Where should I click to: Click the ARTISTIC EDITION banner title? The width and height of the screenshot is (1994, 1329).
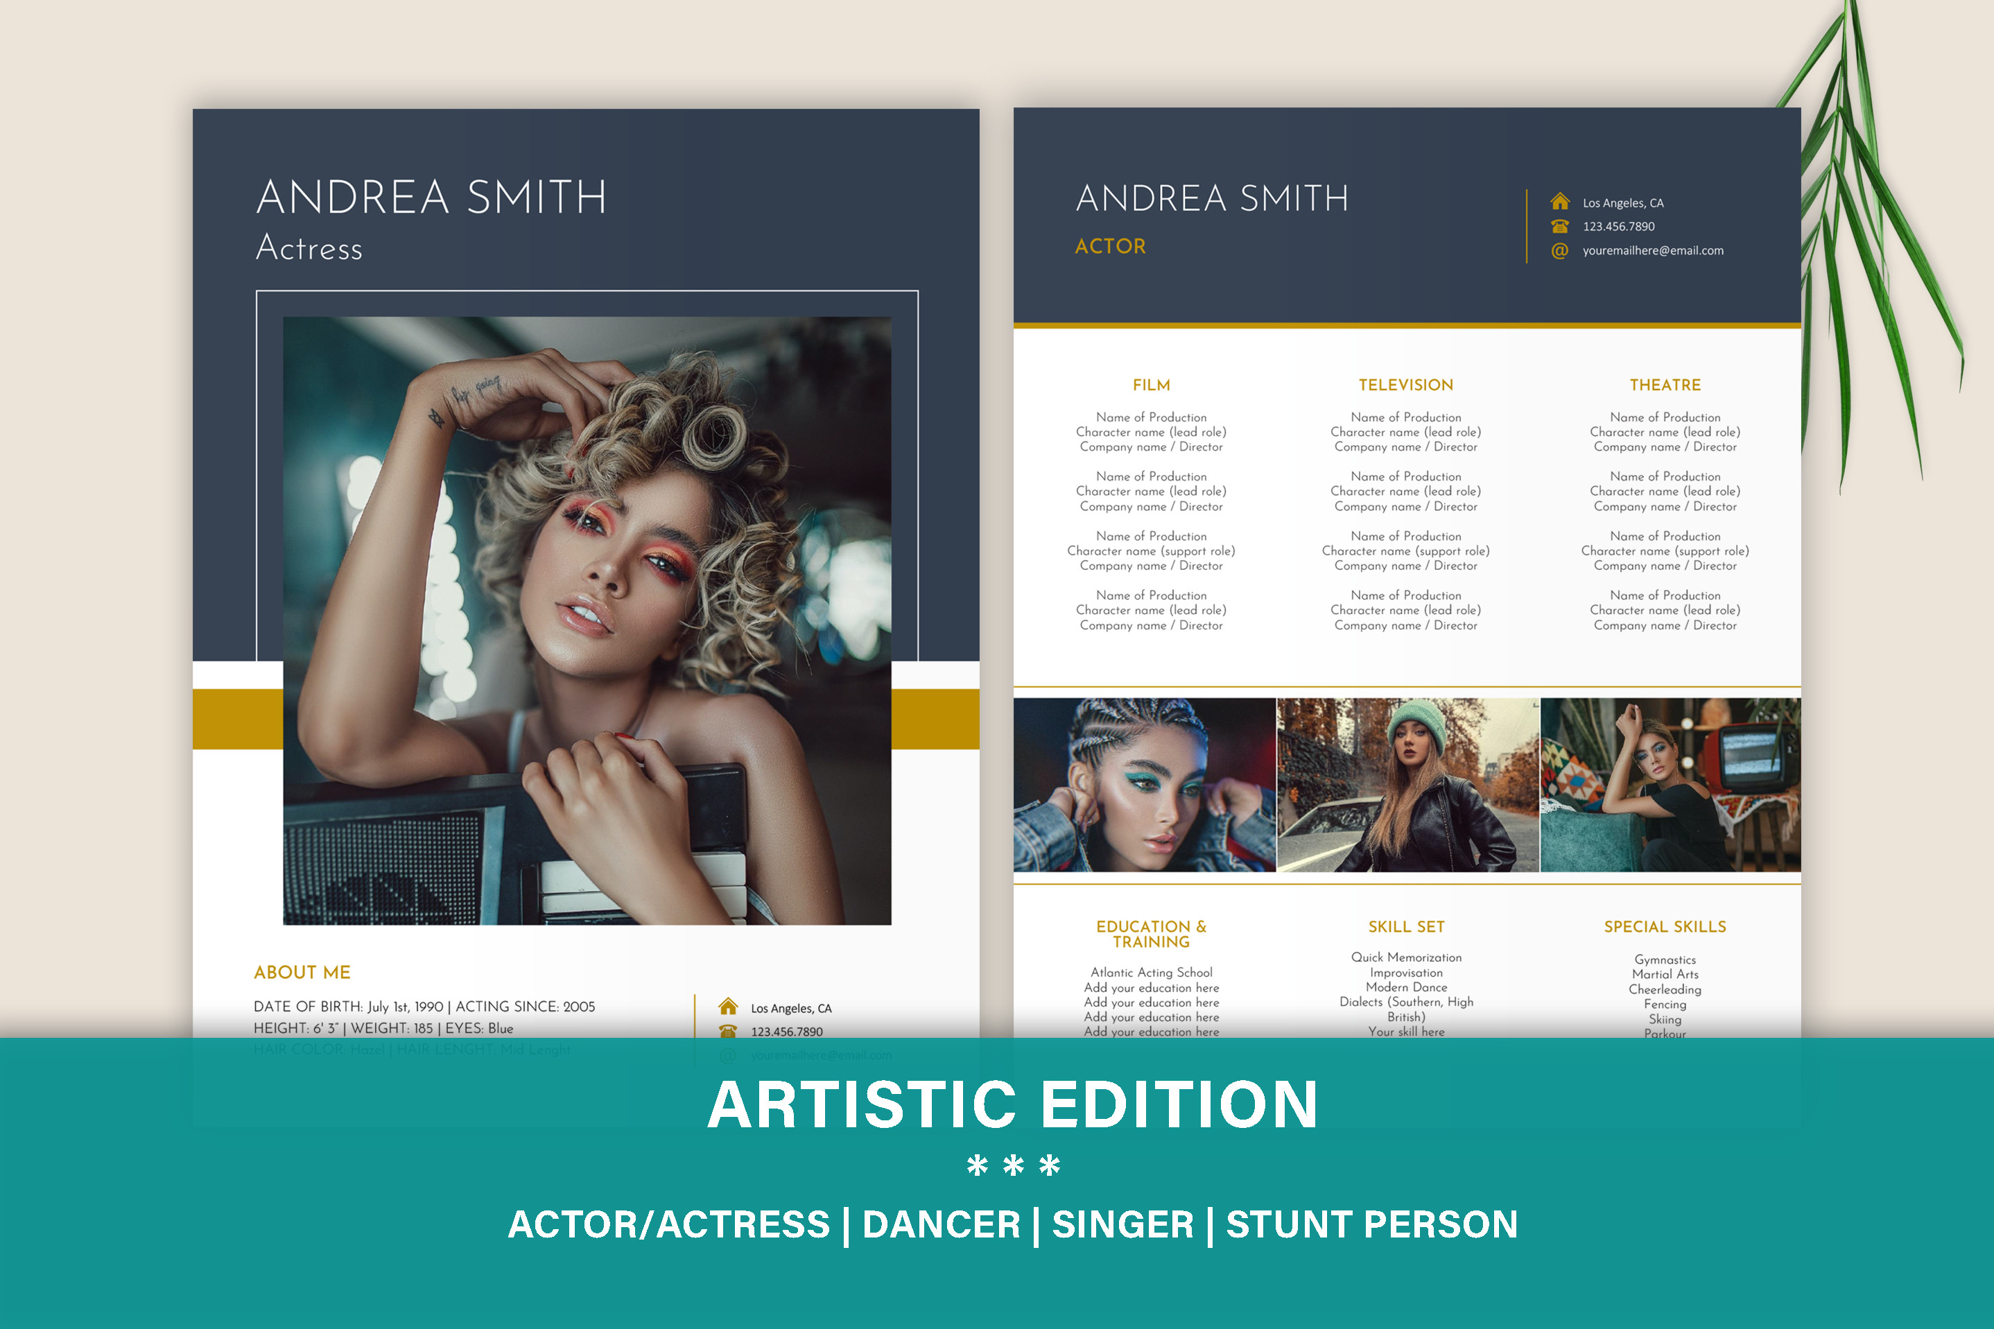(x=1013, y=1105)
